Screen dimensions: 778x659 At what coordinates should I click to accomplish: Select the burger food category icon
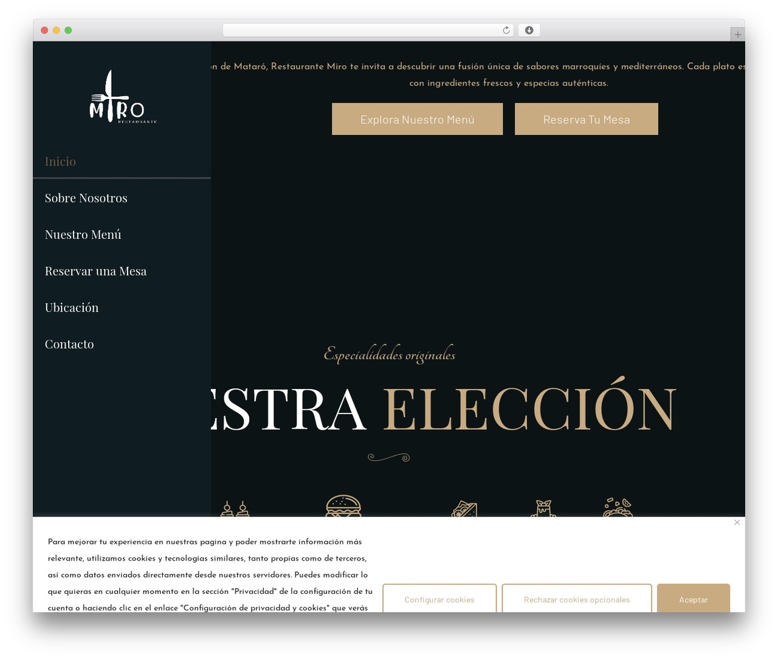(343, 506)
